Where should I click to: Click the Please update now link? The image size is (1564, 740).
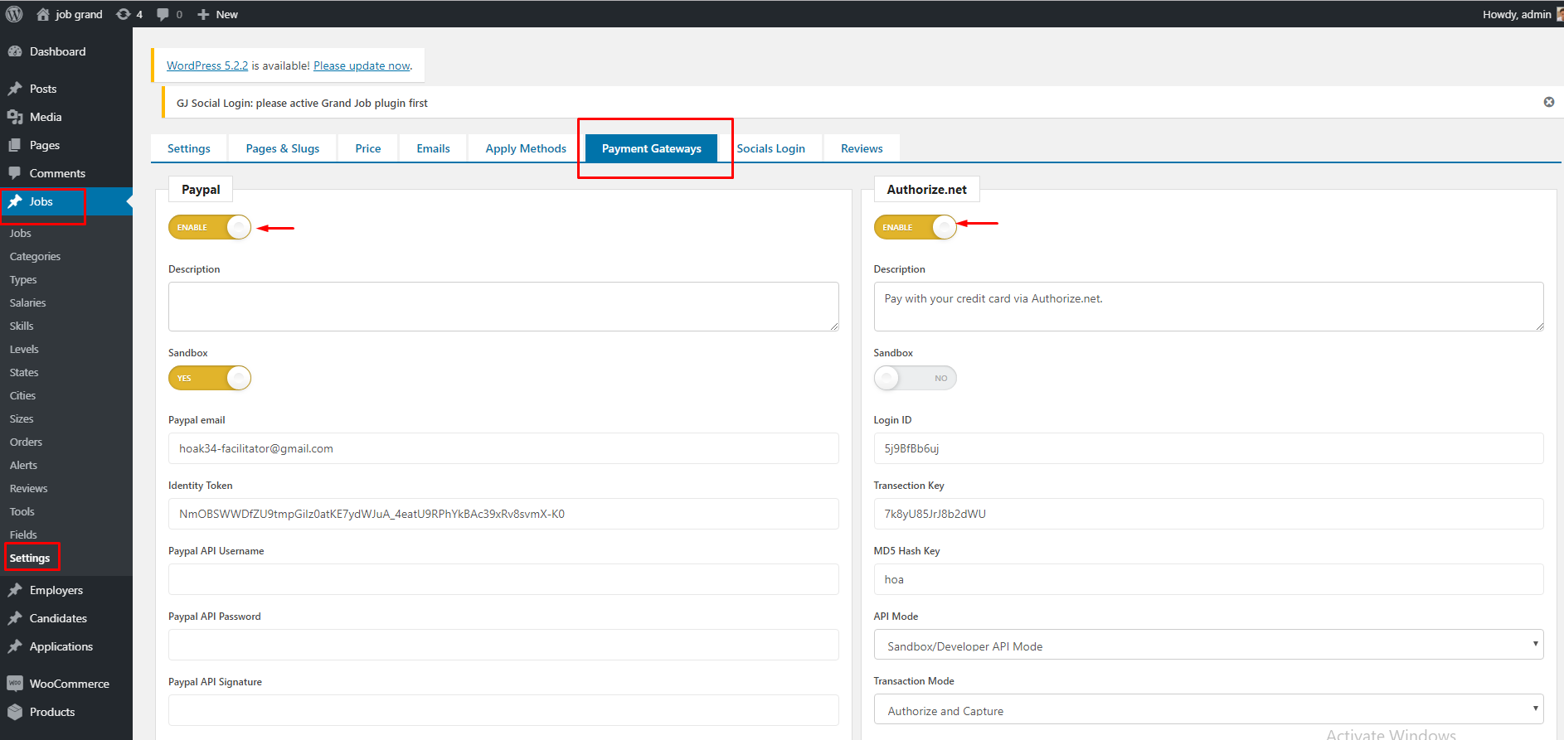tap(362, 65)
